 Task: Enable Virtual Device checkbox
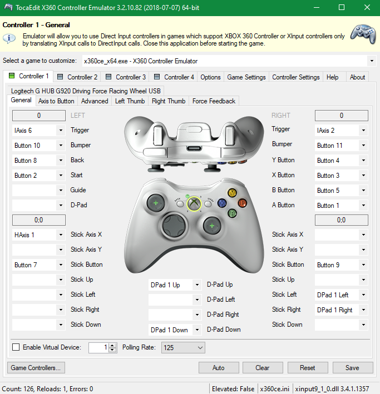click(x=16, y=347)
